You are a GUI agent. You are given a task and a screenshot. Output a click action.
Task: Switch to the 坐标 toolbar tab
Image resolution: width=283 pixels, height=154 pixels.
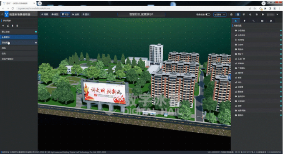tap(76, 15)
